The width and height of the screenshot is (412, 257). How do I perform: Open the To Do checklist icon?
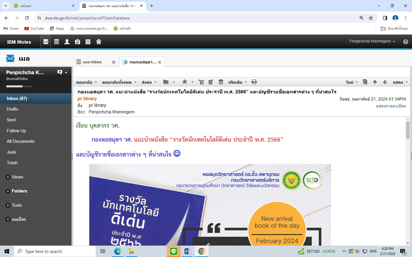coord(78,42)
